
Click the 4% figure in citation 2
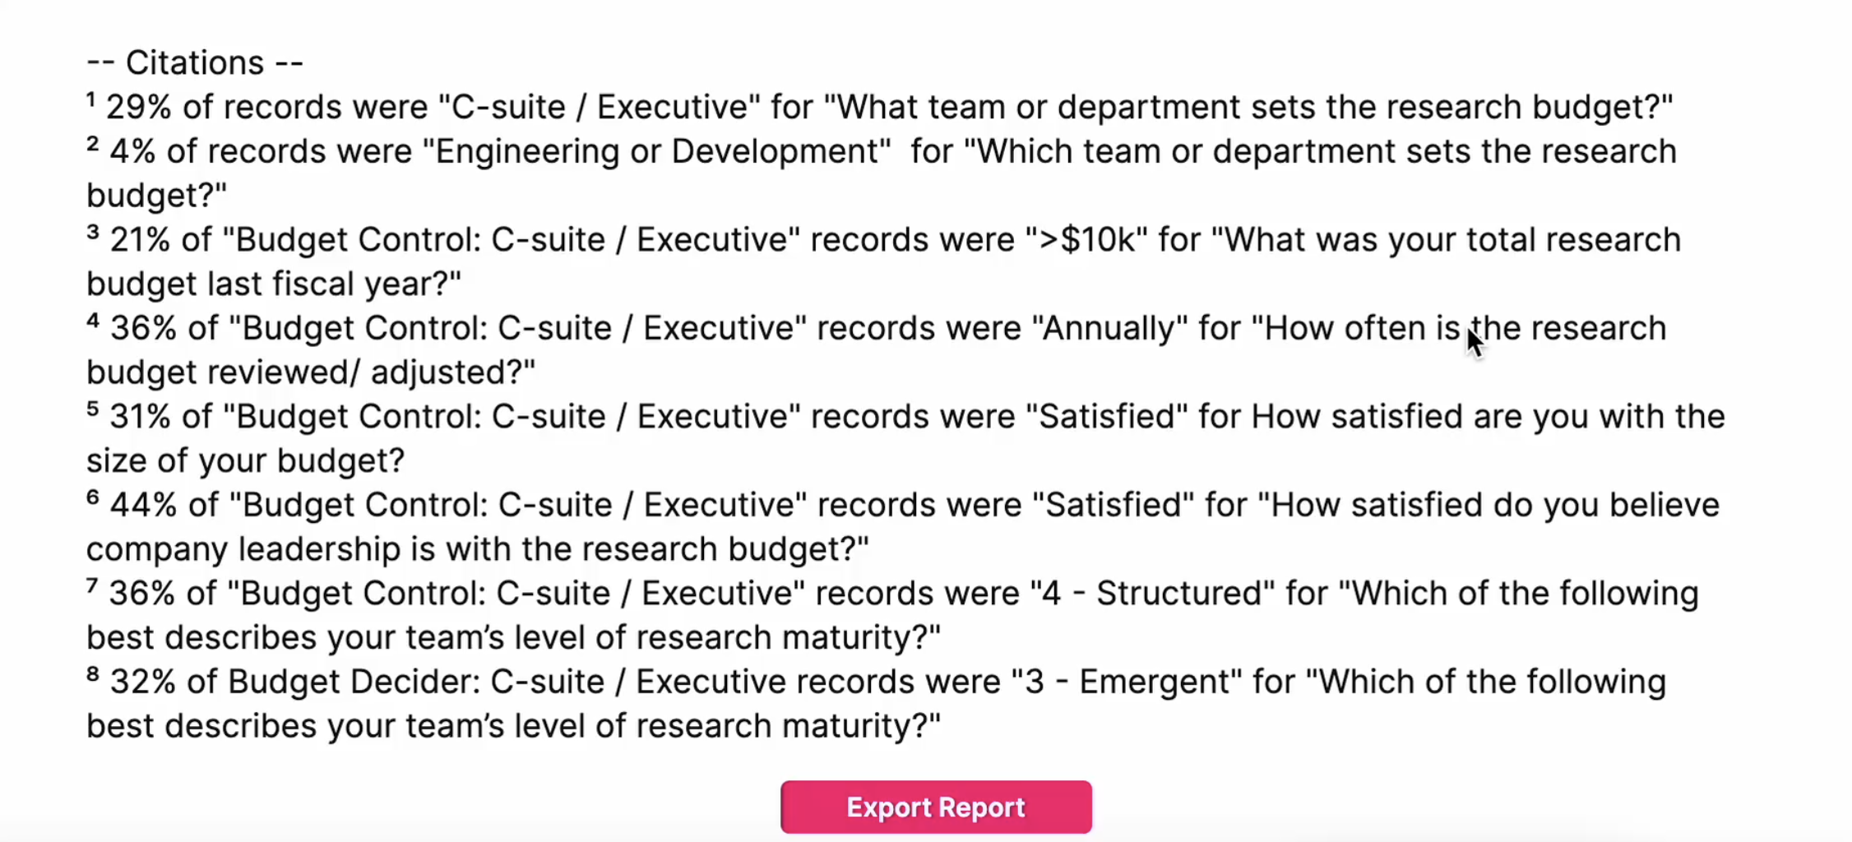132,151
